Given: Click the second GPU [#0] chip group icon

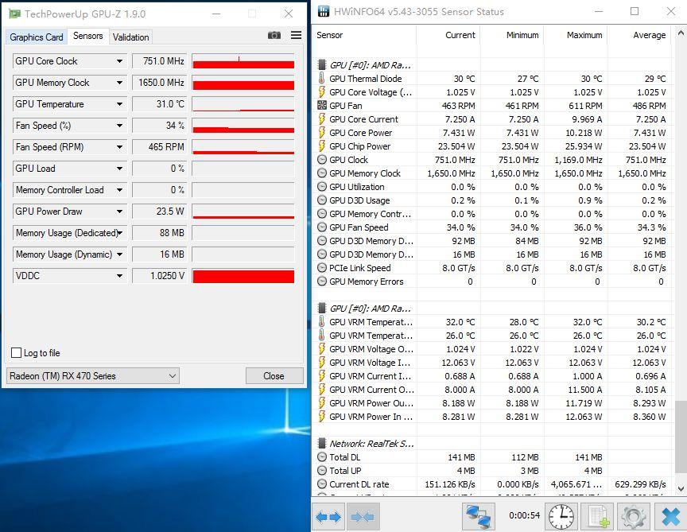Looking at the screenshot, I should (x=321, y=308).
